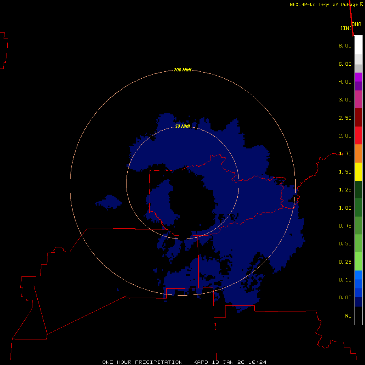Screen dimensions: 365x365
Task: Click the isolated precipitation patch west of radar
Action: (109, 202)
